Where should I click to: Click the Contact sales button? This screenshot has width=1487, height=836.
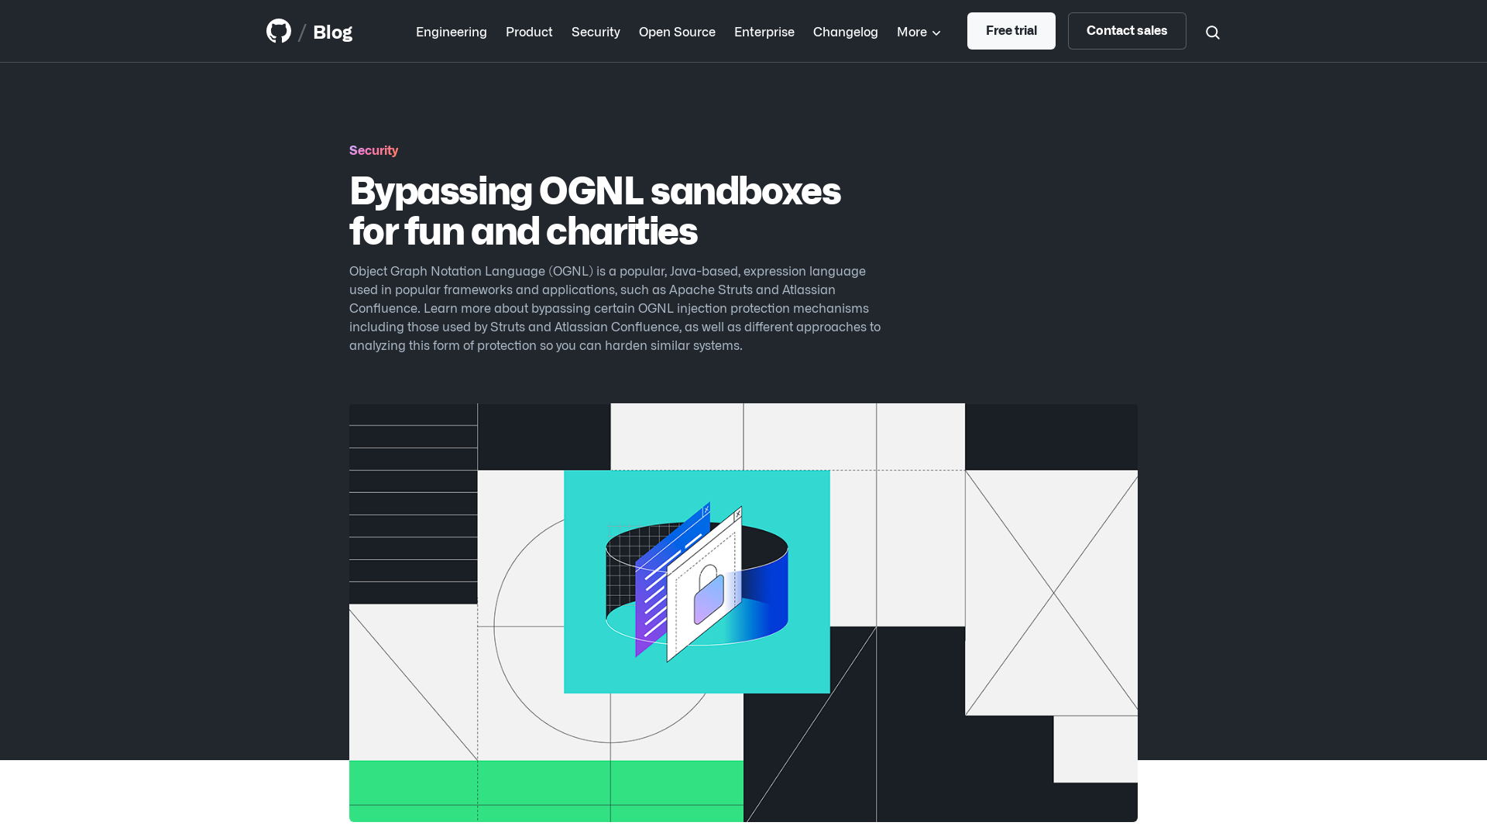click(x=1127, y=31)
